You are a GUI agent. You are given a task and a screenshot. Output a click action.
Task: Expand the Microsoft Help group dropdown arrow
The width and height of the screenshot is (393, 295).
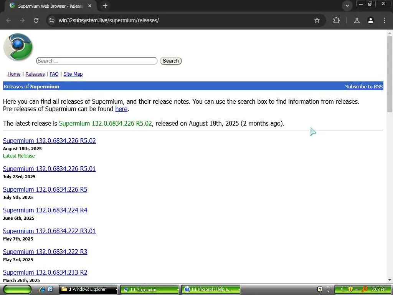pos(239,290)
